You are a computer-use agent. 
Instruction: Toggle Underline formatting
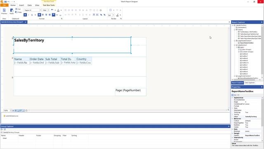tap(32, 15)
